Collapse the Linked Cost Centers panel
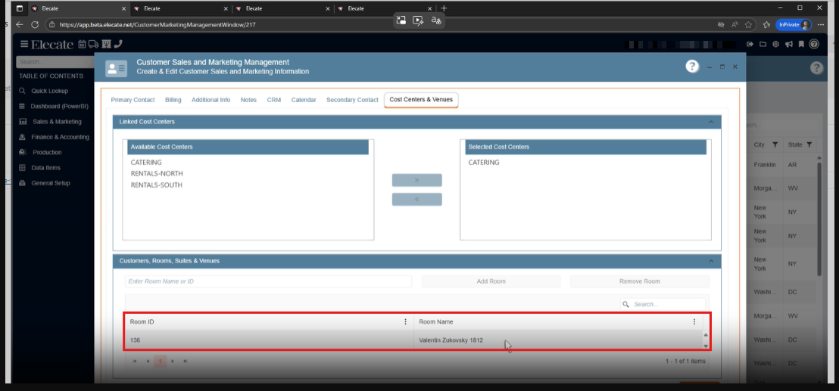The height and width of the screenshot is (391, 839). click(x=711, y=122)
